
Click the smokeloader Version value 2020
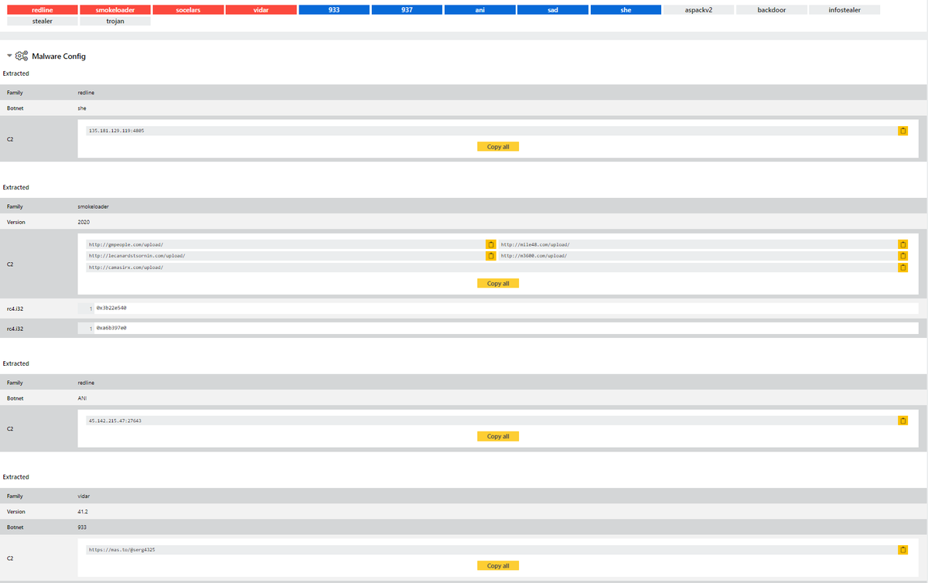pos(84,222)
